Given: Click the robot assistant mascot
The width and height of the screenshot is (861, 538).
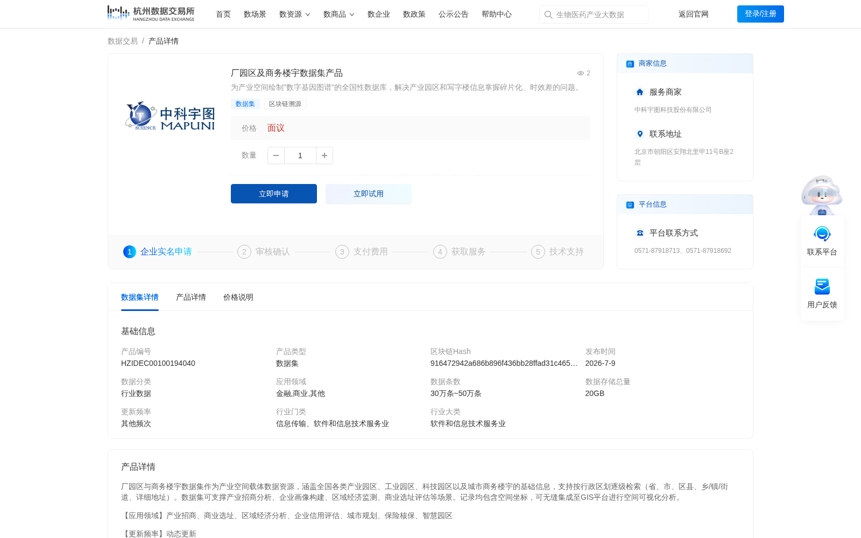Looking at the screenshot, I should pyautogui.click(x=822, y=195).
